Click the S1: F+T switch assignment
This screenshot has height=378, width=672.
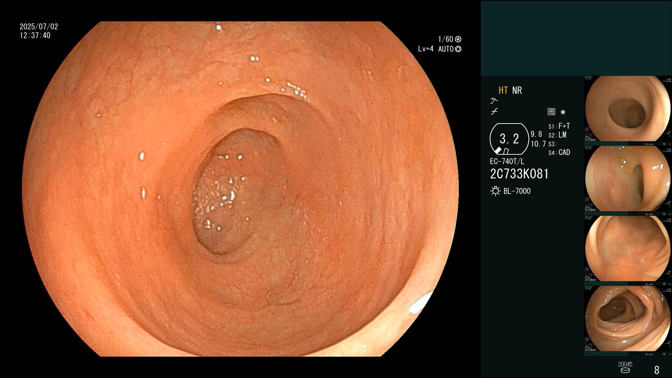tap(559, 126)
